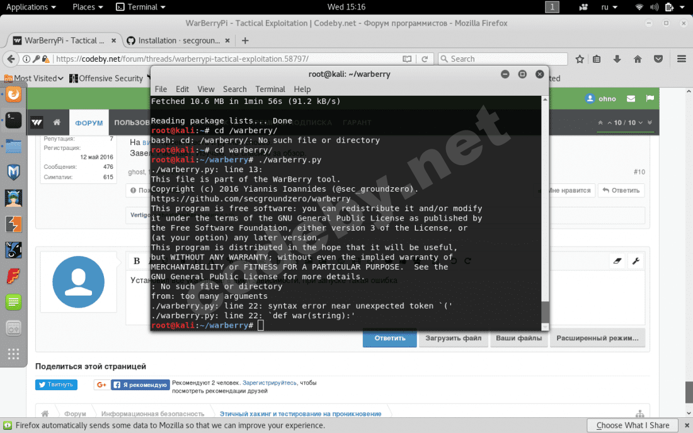Click the Загрузить файл button
The height and width of the screenshot is (433, 693).
pos(453,338)
